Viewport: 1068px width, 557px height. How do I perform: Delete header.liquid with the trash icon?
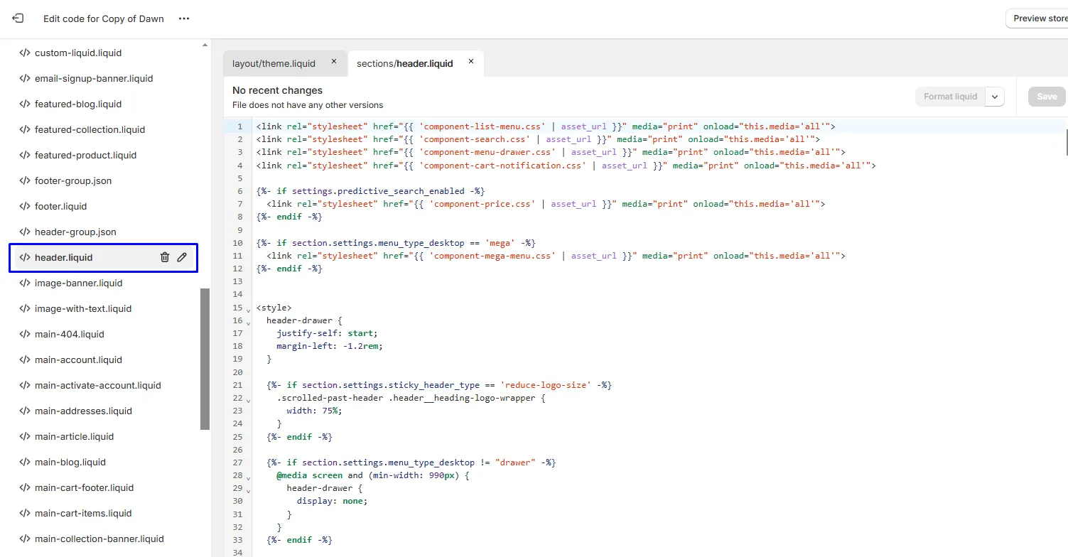point(165,257)
